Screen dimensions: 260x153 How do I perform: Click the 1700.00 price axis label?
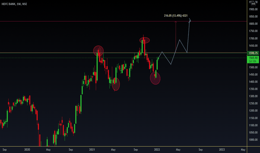(253, 38)
